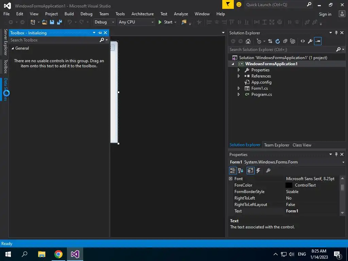Collapse the WindowsFormsApplication1 project node
This screenshot has width=348, height=261.
pos(233,64)
